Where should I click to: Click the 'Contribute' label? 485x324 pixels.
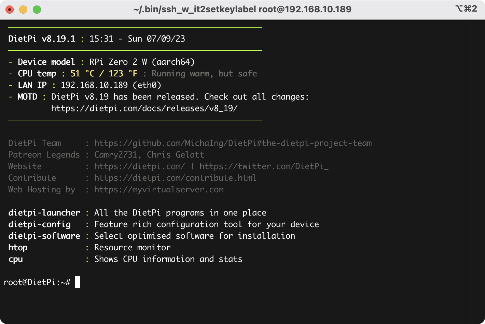[32, 178]
